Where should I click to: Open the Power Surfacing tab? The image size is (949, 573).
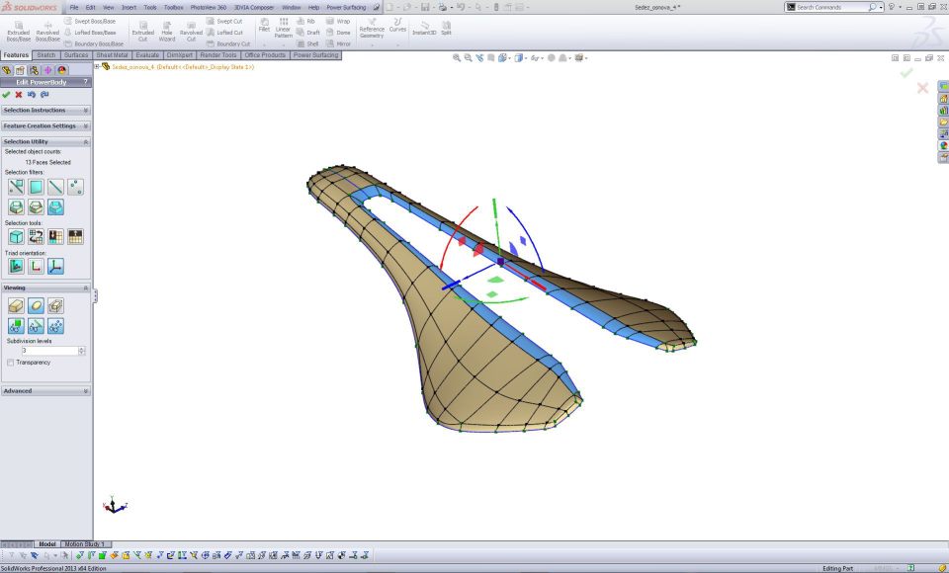click(315, 55)
